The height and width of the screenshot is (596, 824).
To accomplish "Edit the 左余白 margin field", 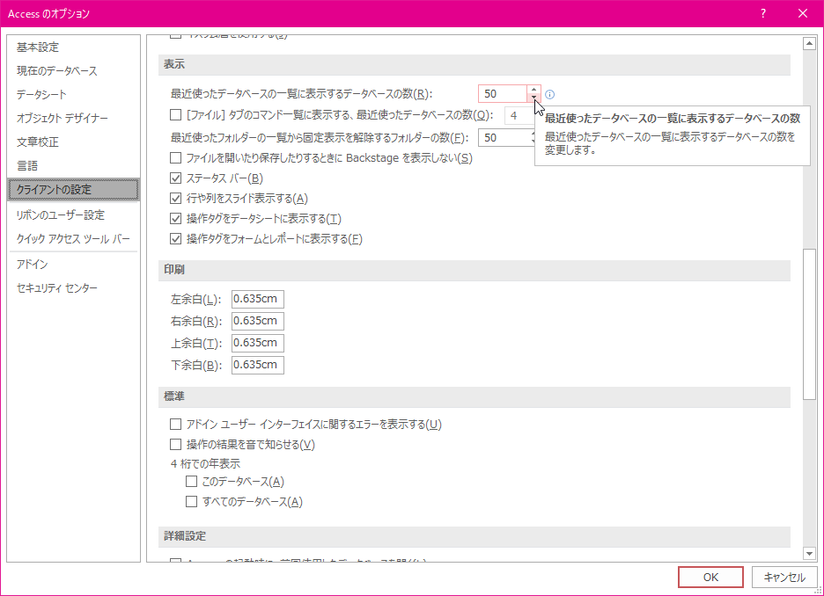I will (257, 299).
